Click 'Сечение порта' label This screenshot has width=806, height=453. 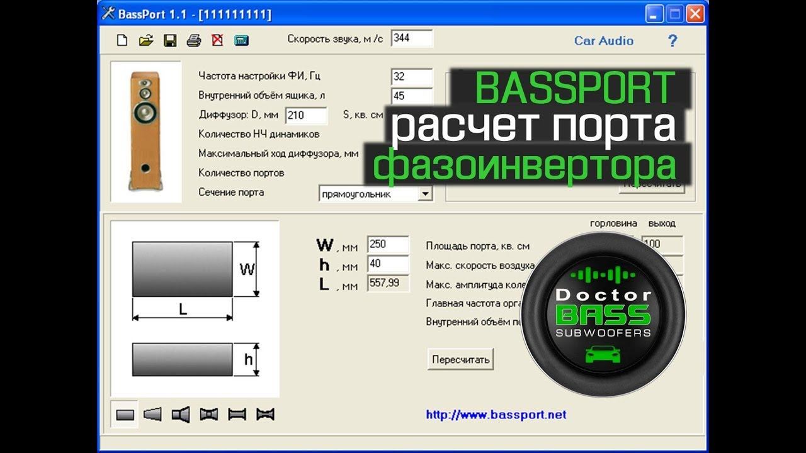[231, 192]
